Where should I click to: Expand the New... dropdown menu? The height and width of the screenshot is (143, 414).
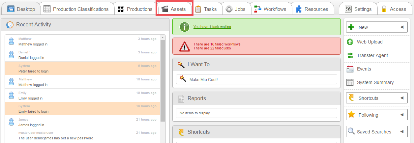(402, 27)
